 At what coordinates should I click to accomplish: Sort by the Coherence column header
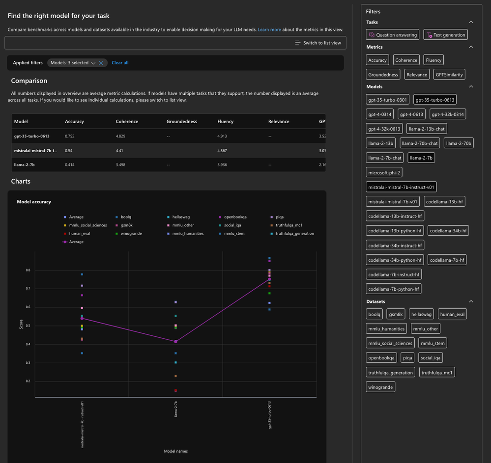[127, 121]
